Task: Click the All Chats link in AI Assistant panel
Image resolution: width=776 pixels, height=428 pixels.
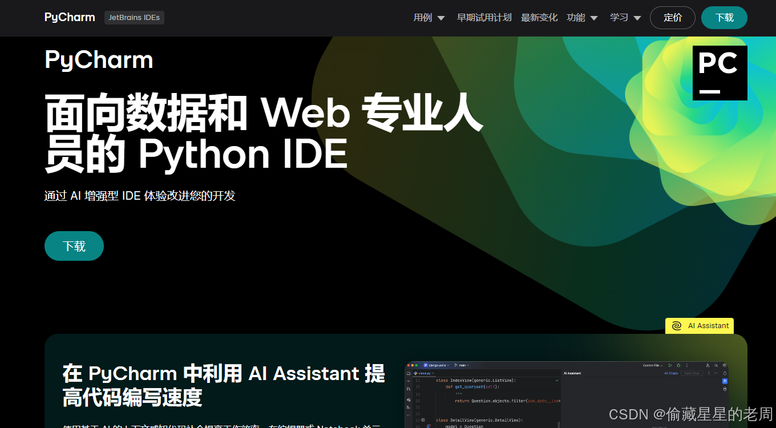Action: click(x=671, y=373)
